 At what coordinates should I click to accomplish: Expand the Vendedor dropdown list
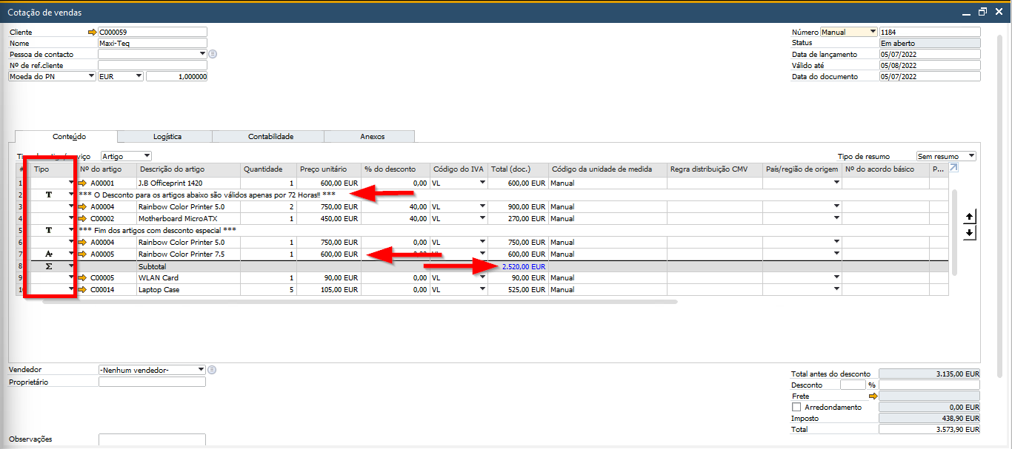click(201, 370)
